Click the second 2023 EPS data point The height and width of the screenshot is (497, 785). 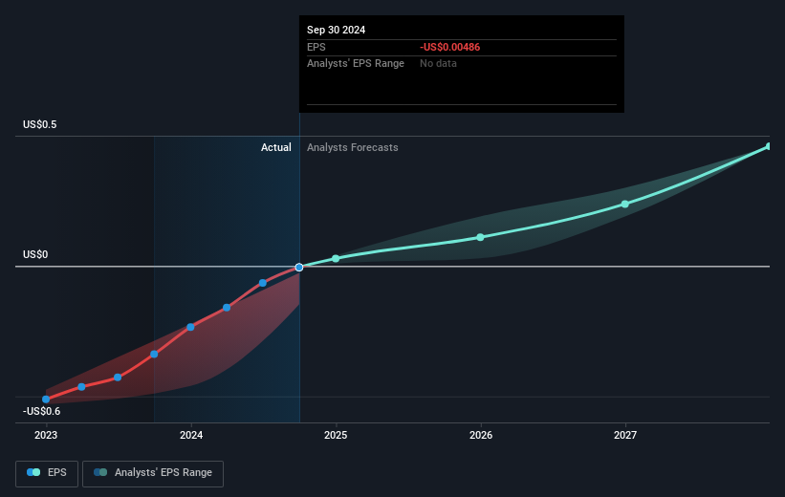pos(81,387)
